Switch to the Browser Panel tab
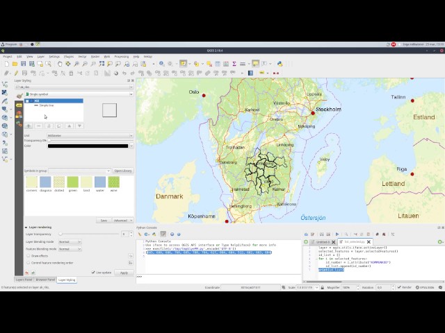Screen dimensions: 445x333 coord(45,280)
